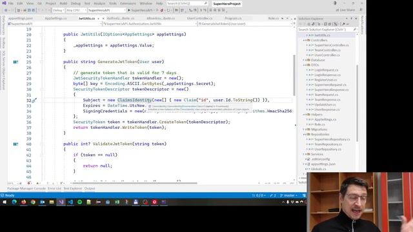The width and height of the screenshot is (413, 232).
Task: Close the JwtUtils.cs tab
Action: point(103,19)
